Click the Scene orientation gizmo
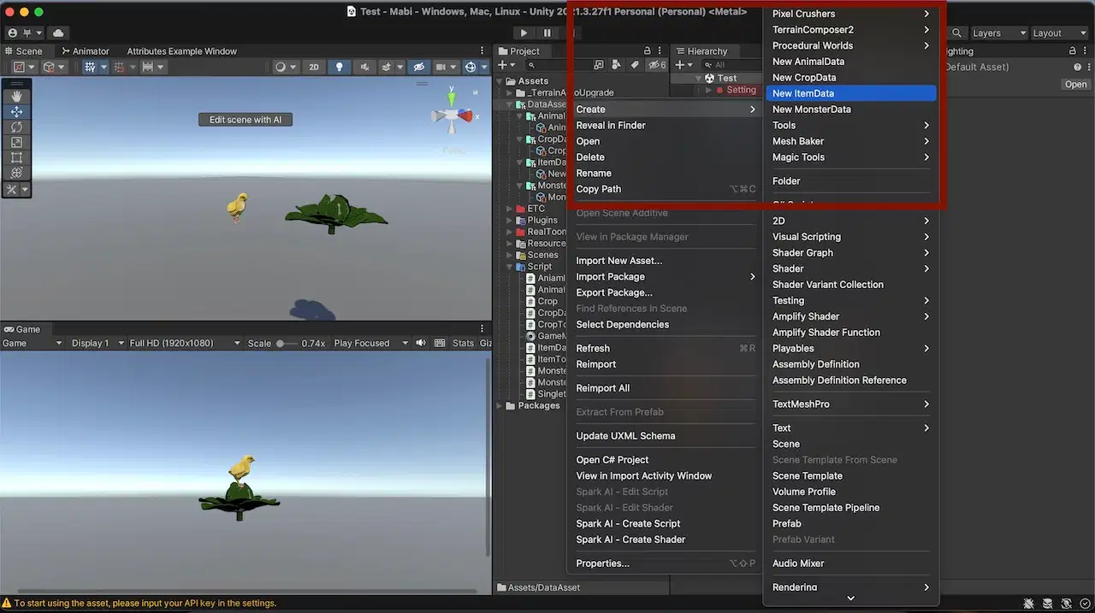This screenshot has height=613, width=1095. coord(453,115)
